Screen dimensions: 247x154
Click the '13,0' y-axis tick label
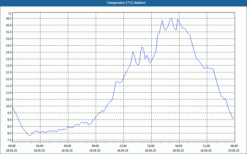pyautogui.click(x=9, y=66)
